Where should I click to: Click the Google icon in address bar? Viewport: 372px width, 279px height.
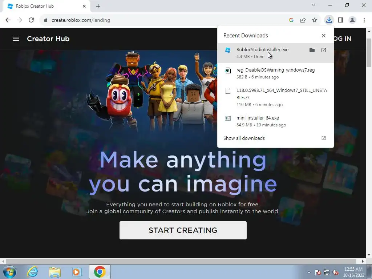point(291,20)
